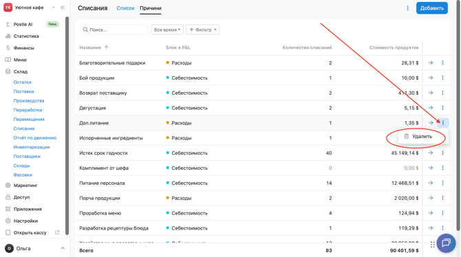Sort by Количество списаний column
The width and height of the screenshot is (461, 257).
tap(307, 47)
